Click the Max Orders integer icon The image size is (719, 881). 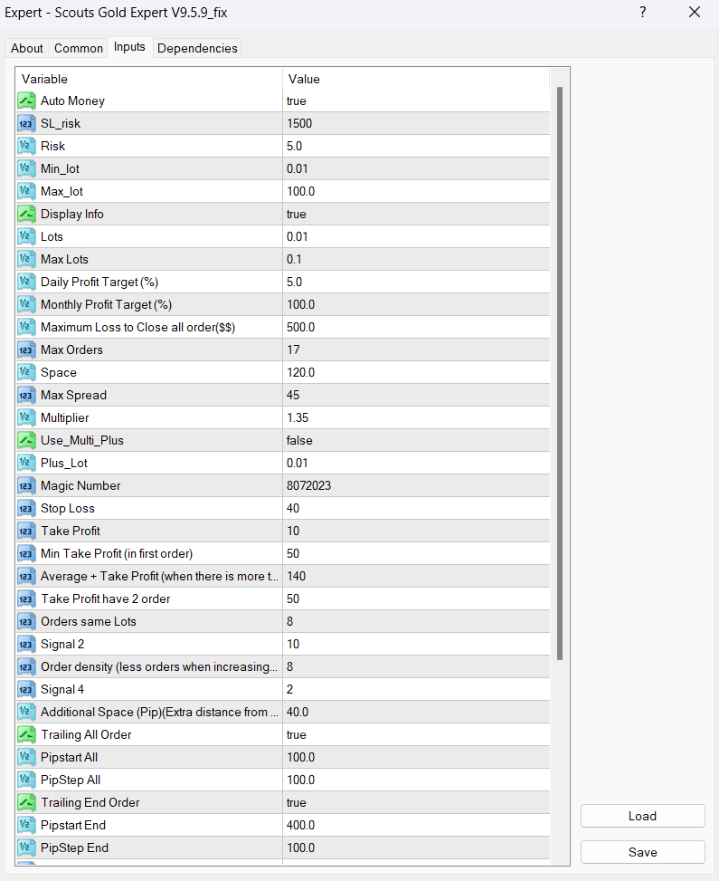click(26, 350)
